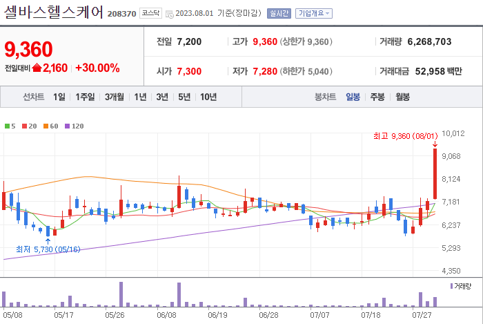Select the 3년 line chart tab

click(162, 97)
